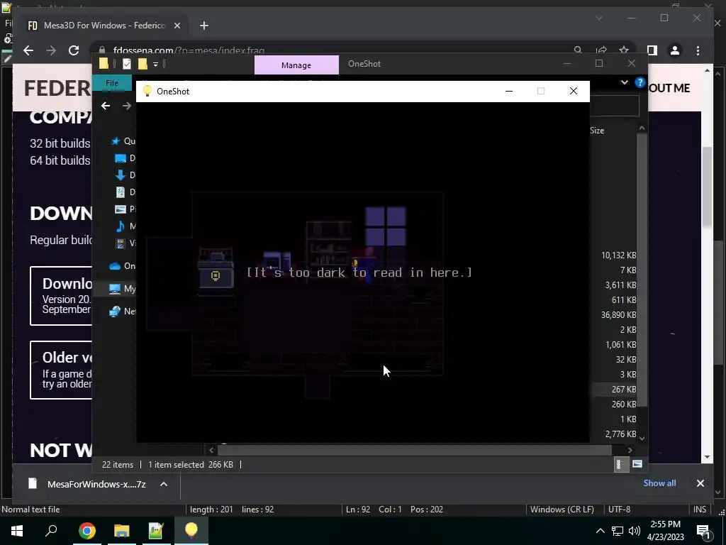Click the Older versions box on webpage
The image size is (726, 545).
(61, 370)
